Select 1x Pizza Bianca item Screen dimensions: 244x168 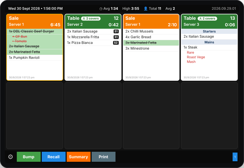click(93, 43)
